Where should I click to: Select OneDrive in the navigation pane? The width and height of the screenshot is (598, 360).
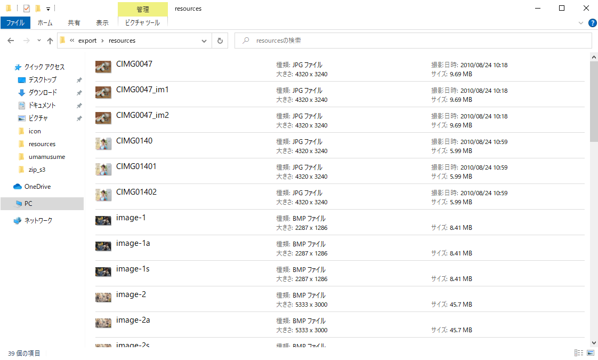click(37, 187)
